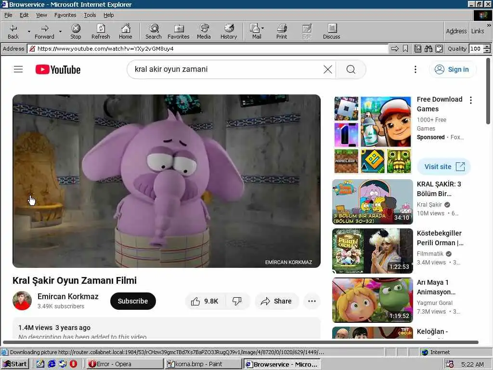Like the video with thumbs-up 9.8K
Viewport: 493px width, 370px height.
coord(205,301)
